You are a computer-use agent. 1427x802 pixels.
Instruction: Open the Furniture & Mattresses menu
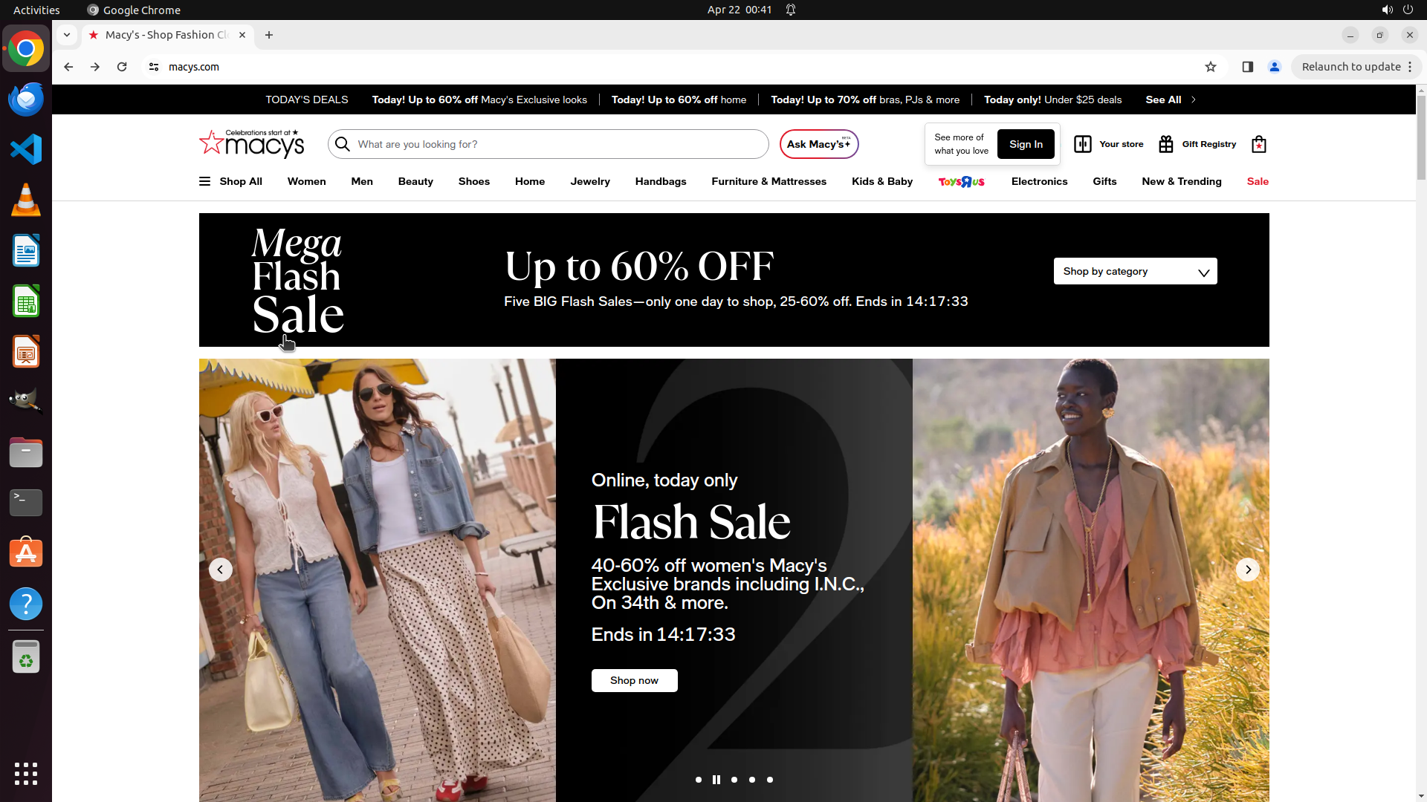click(x=768, y=181)
